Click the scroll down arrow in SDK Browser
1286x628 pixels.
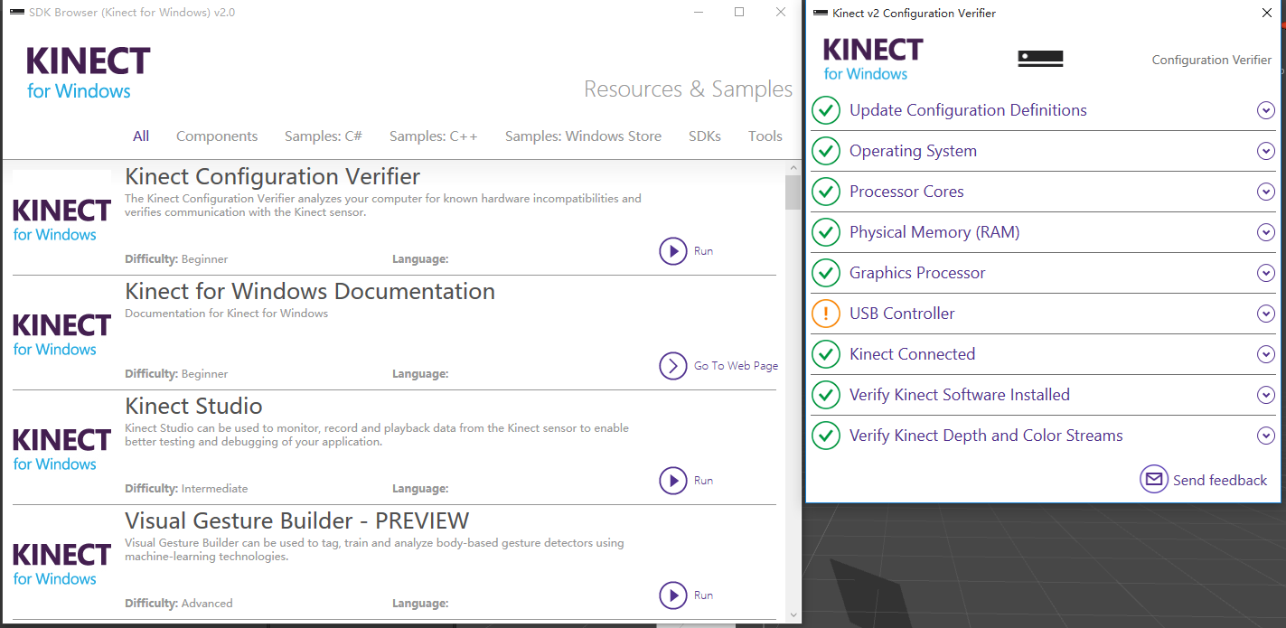tap(793, 614)
